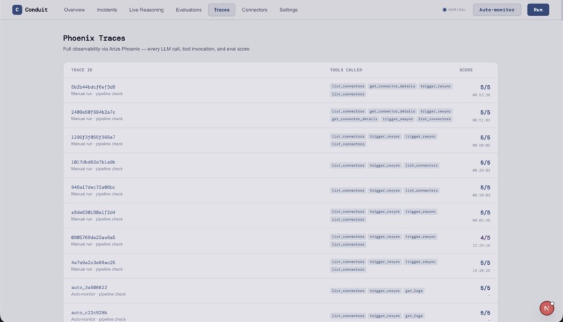Click trigger_resync tag in auto_3a508822 row
Viewport: 563px width, 322px height.
(x=385, y=291)
